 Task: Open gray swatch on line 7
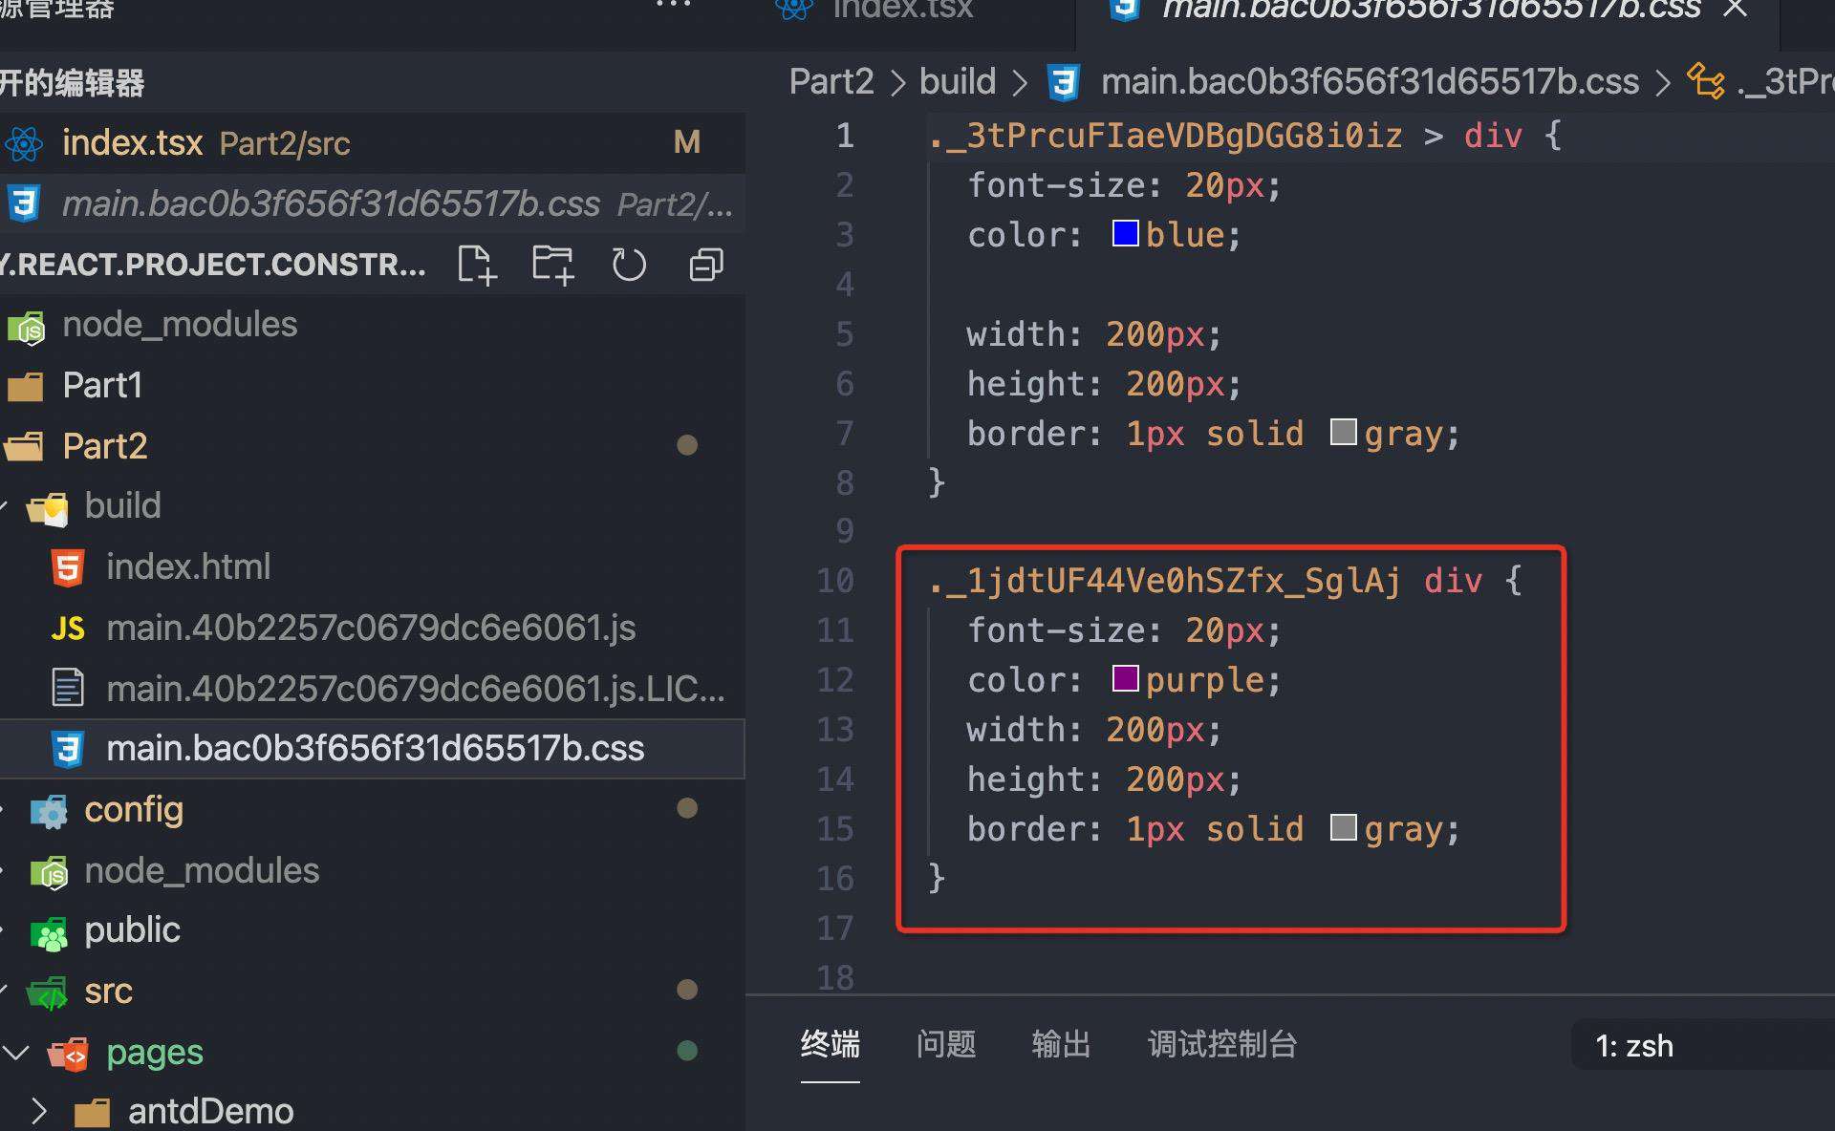[x=1344, y=432]
